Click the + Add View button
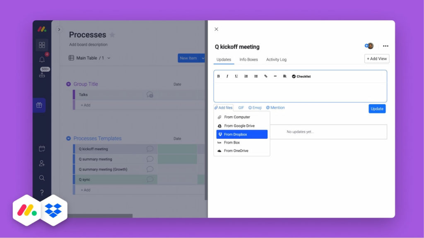This screenshot has width=424, height=238. (x=377, y=59)
